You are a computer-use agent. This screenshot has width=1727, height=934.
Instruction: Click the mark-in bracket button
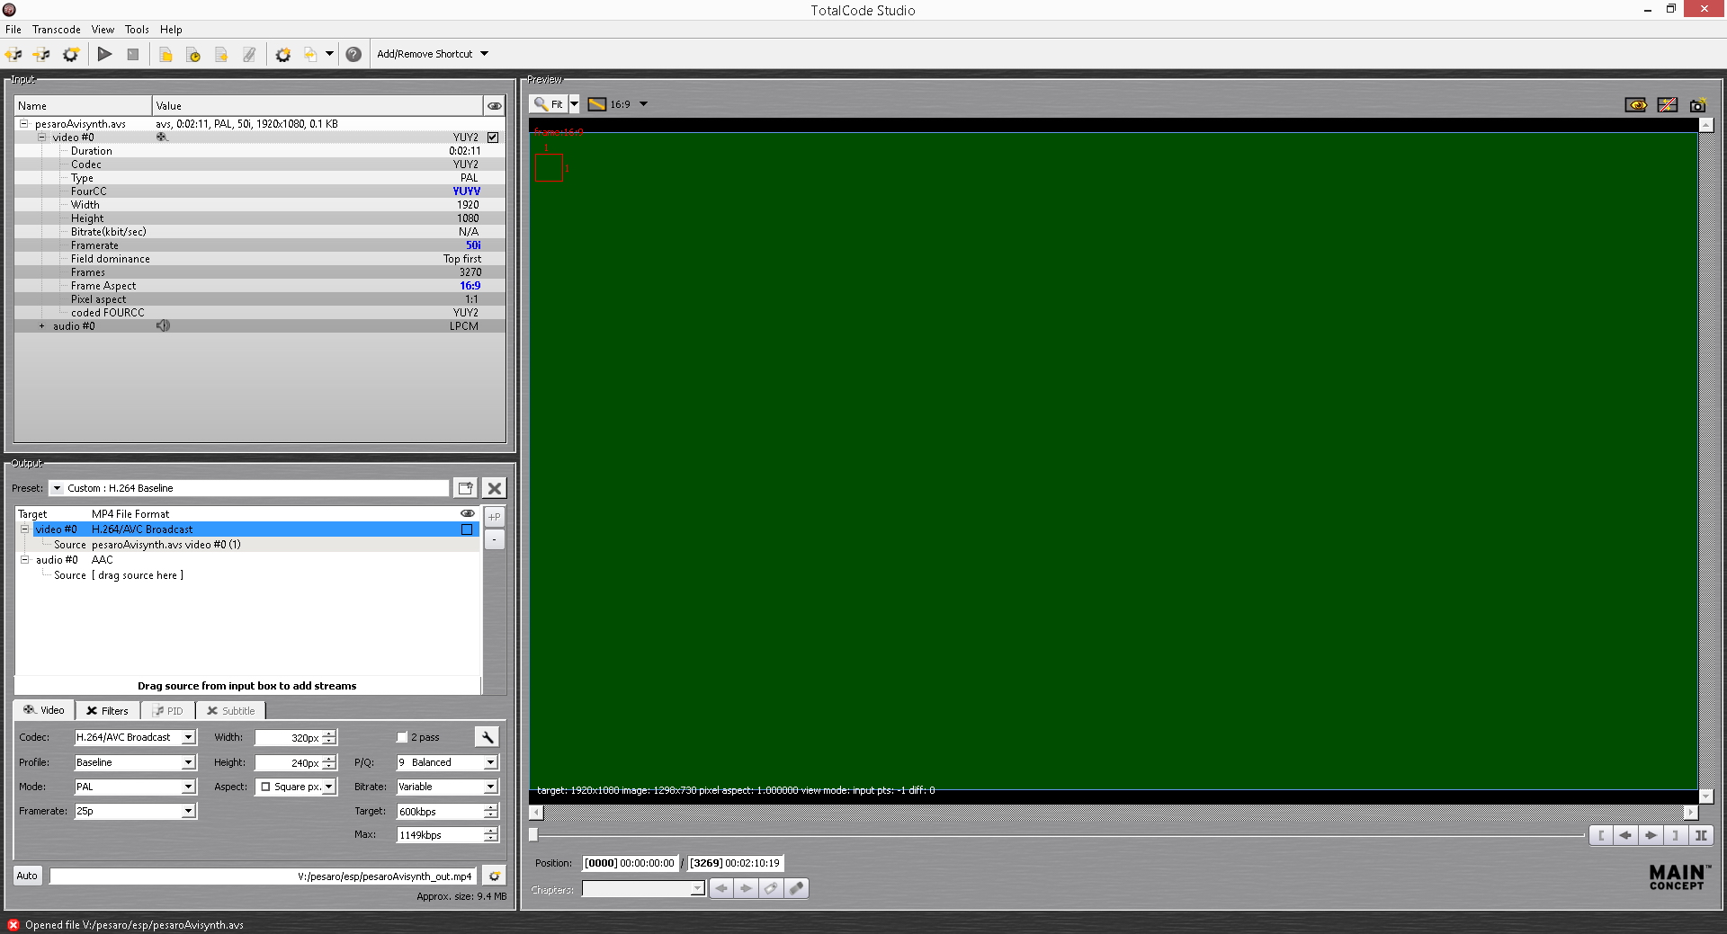pos(1601,835)
